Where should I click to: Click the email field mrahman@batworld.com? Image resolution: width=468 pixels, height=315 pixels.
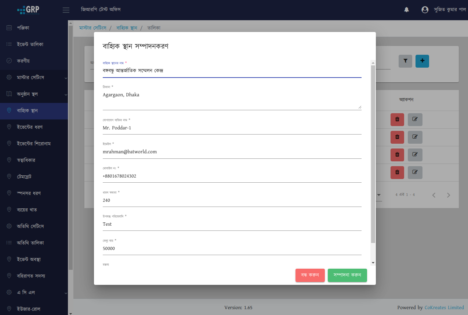point(232,152)
